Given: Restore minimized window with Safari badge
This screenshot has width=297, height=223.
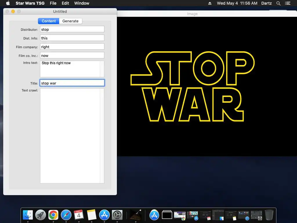Looking at the screenshot, I should 243,215.
